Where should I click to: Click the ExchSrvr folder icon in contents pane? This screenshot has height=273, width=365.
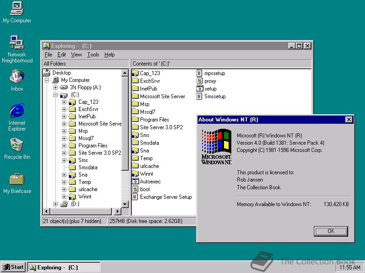[135, 81]
